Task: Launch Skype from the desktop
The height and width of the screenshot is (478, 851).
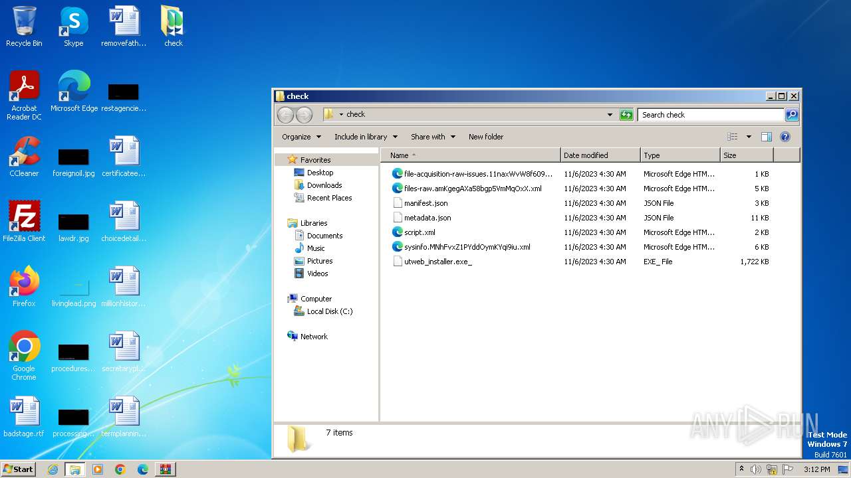Action: point(73,27)
